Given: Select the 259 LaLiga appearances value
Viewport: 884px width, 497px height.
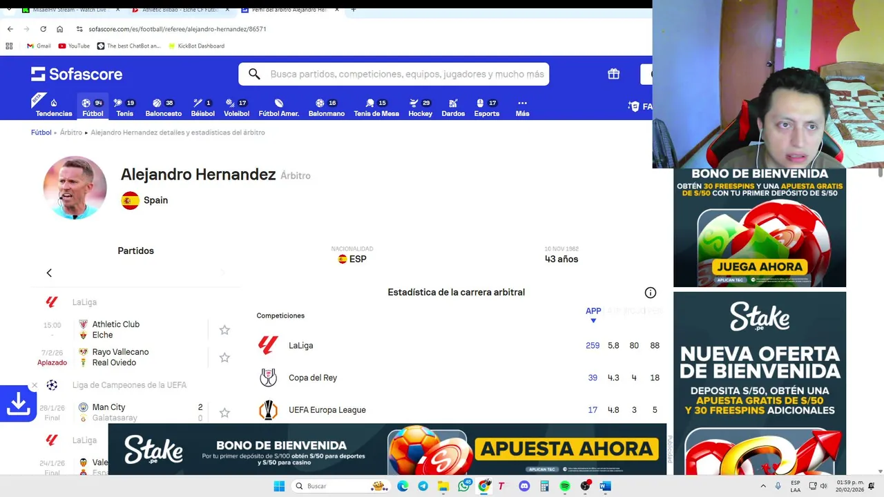Looking at the screenshot, I should 593,345.
